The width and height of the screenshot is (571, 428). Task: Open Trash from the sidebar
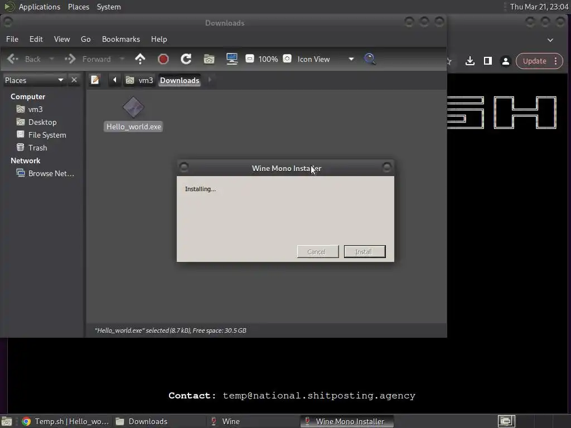point(32,147)
